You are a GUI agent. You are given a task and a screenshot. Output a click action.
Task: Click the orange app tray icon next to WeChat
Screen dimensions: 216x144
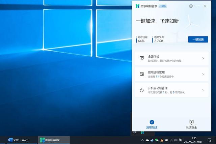pyautogui.click(x=162, y=140)
